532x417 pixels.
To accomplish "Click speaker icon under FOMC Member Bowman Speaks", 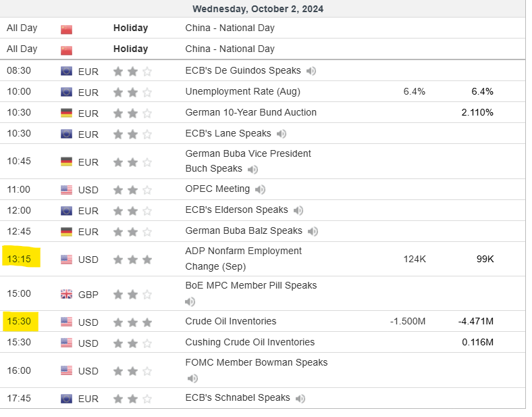I will point(190,378).
